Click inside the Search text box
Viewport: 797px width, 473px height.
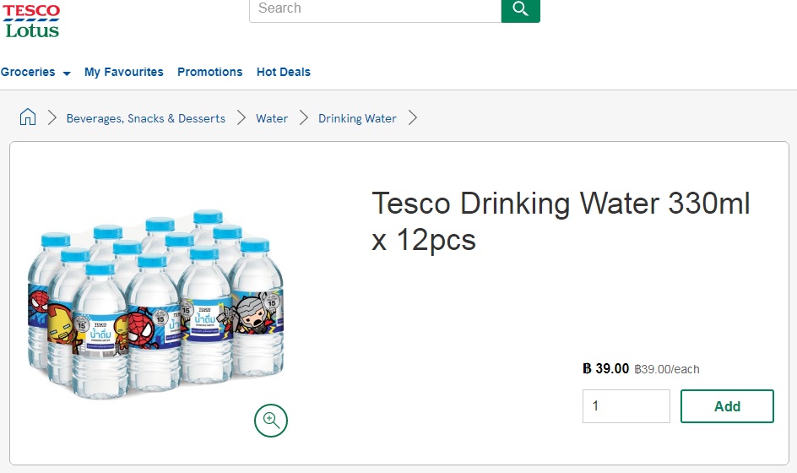point(375,10)
